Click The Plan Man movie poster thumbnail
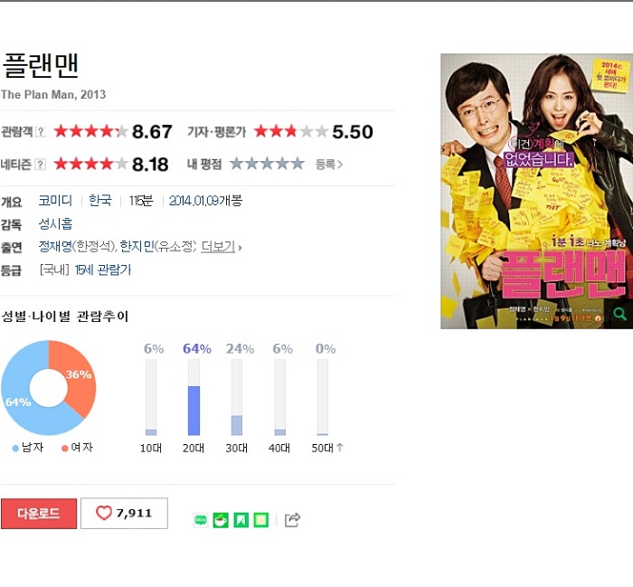Viewport: 633px width, 587px height. (536, 191)
